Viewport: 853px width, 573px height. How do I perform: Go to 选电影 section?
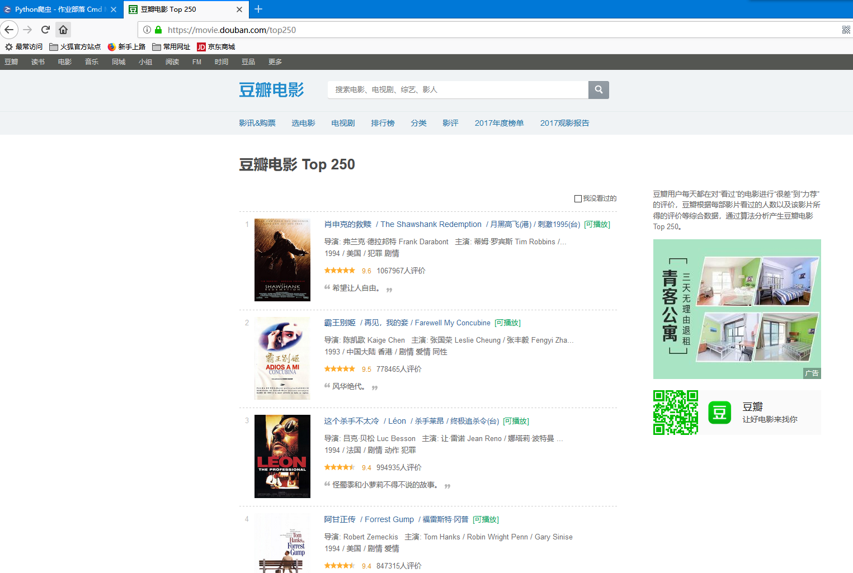click(x=303, y=123)
